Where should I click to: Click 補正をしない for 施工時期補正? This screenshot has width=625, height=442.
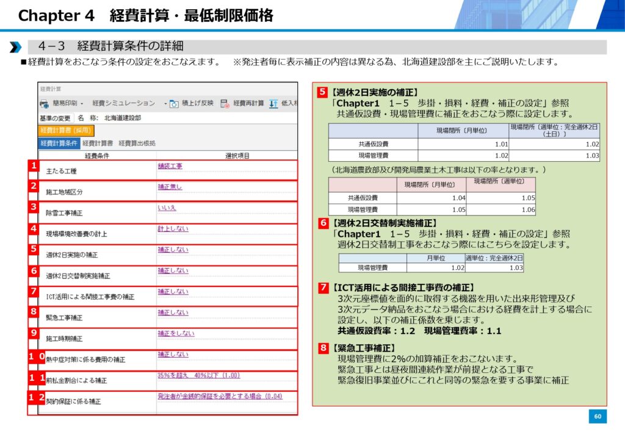tap(176, 333)
